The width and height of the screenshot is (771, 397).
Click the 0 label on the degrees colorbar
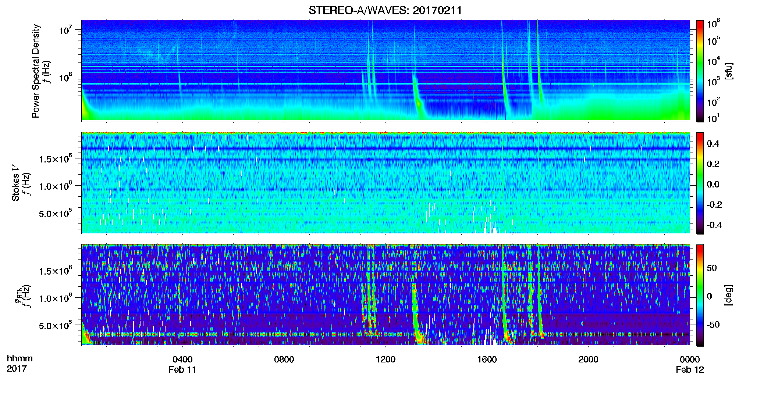(x=709, y=296)
